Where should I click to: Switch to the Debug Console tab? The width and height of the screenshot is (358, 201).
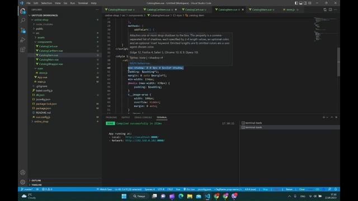coord(143,117)
